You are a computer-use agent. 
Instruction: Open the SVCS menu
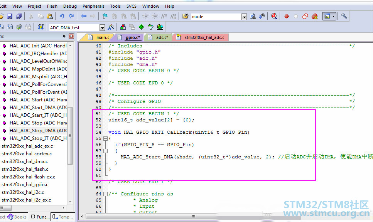coord(132,6)
